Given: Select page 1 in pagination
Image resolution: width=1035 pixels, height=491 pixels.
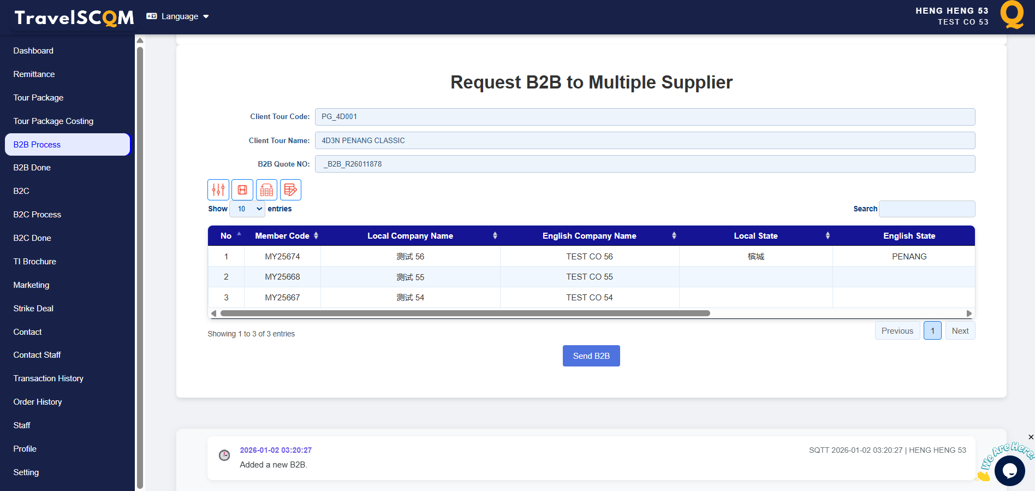Looking at the screenshot, I should (932, 331).
